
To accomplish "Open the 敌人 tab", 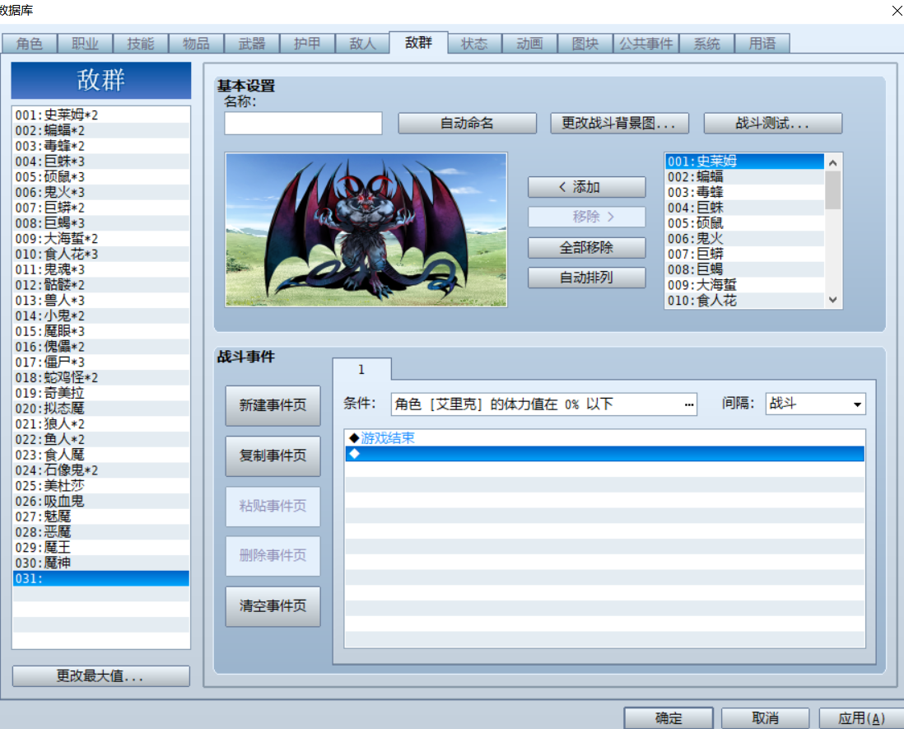I will pyautogui.click(x=362, y=44).
